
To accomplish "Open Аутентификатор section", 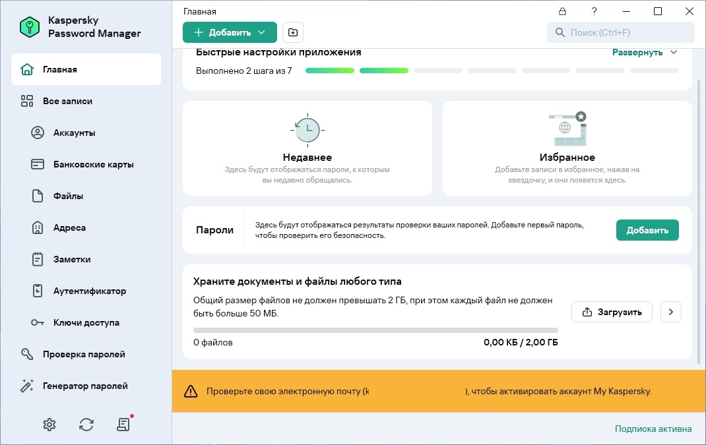I will click(x=90, y=291).
